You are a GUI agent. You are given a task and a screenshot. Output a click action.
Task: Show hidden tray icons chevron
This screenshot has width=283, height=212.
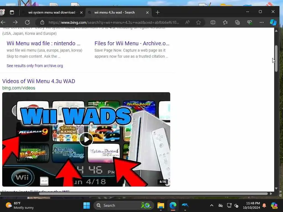212,205
